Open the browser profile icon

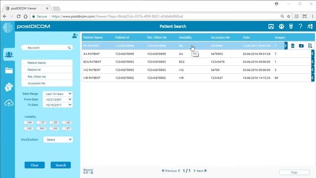(276, 3)
